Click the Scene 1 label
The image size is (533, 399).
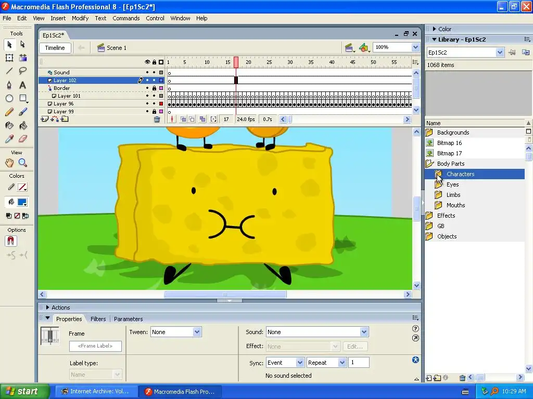(117, 48)
